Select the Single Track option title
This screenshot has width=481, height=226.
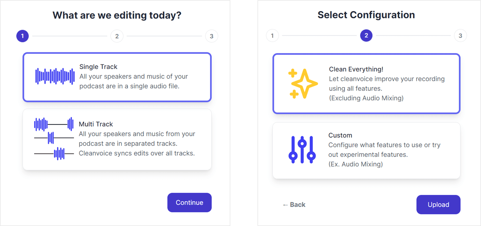tap(98, 67)
